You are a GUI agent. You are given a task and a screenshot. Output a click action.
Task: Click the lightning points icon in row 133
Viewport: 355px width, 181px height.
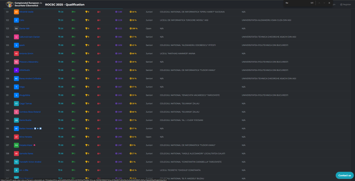[x=59, y=112]
